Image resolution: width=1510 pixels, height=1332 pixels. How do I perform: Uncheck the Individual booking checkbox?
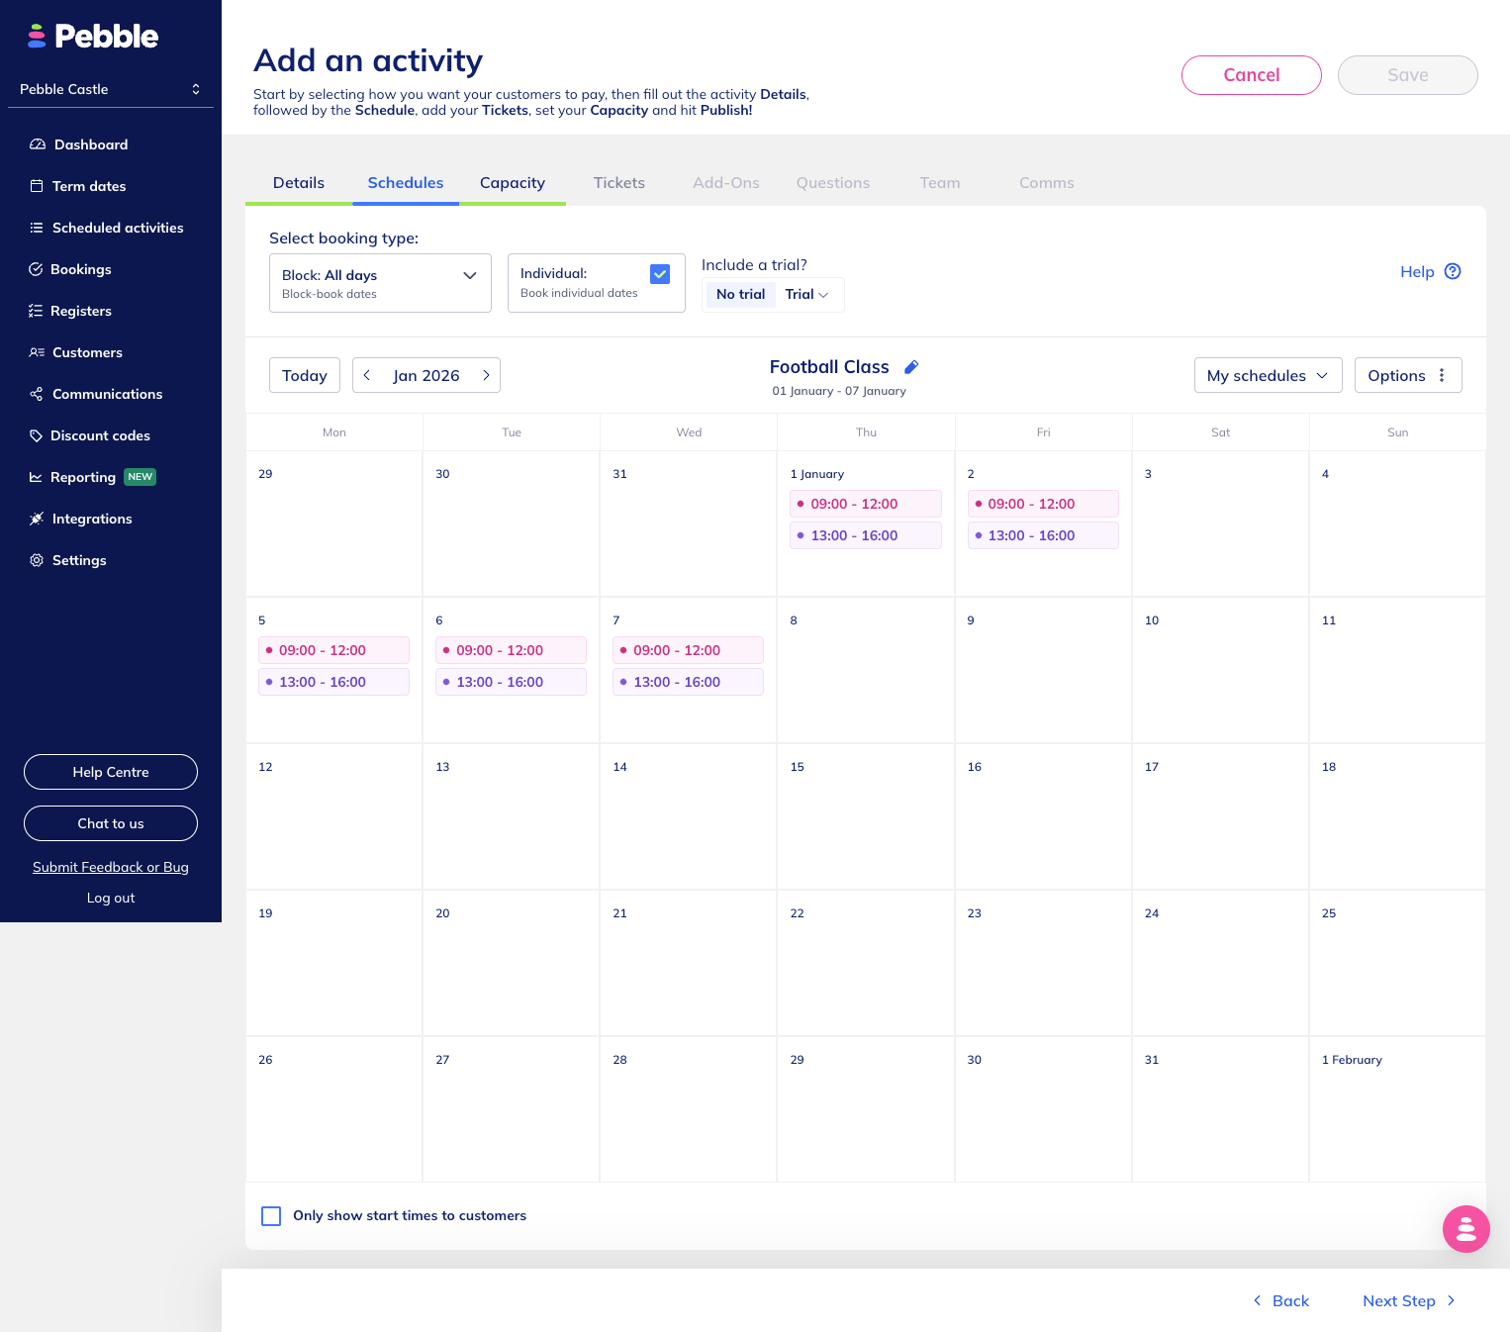pos(660,274)
